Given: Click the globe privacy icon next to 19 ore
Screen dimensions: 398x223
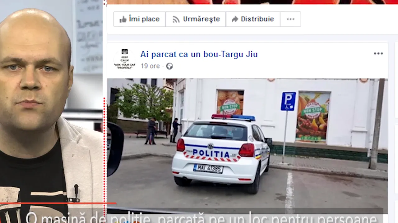Looking at the screenshot, I should [169, 66].
